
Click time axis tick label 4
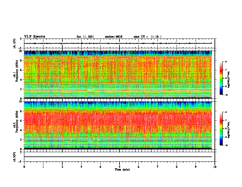pos(101,167)
